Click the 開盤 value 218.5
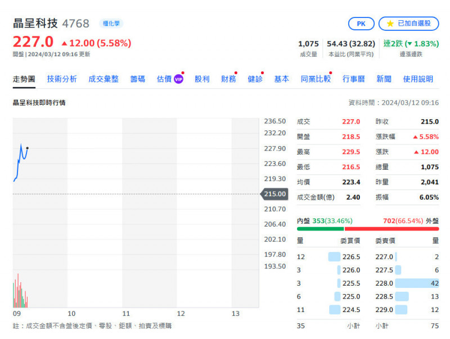This screenshot has height=339, width=450. point(351,137)
